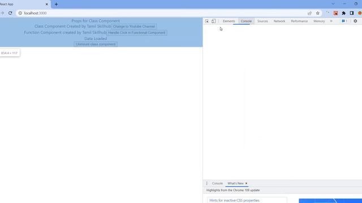Image resolution: width=362 pixels, height=203 pixels.
Task: Activate the inspect element picker in DevTools
Action: tap(207, 21)
